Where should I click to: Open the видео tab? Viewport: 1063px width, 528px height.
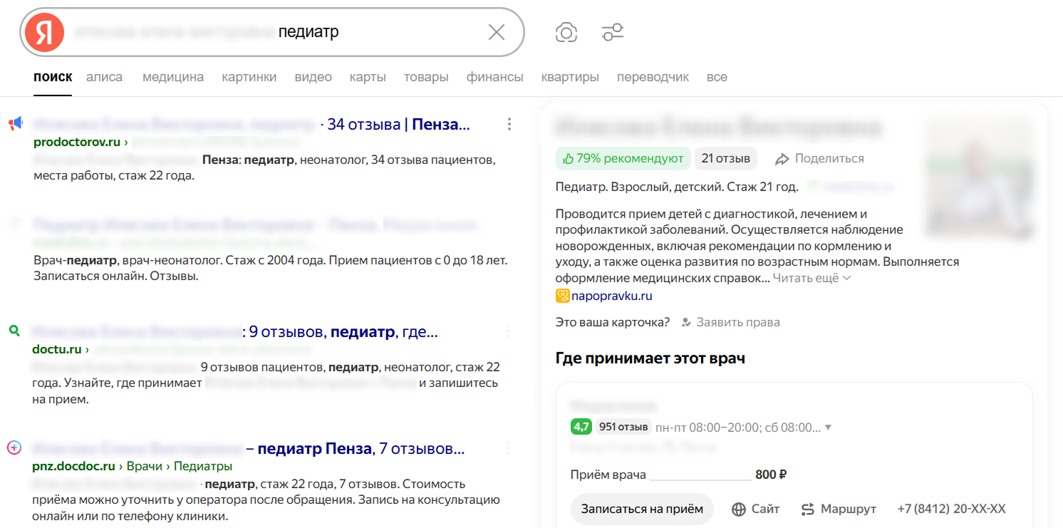tap(313, 77)
